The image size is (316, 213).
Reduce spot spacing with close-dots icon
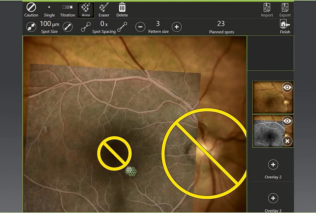pyautogui.click(x=86, y=27)
